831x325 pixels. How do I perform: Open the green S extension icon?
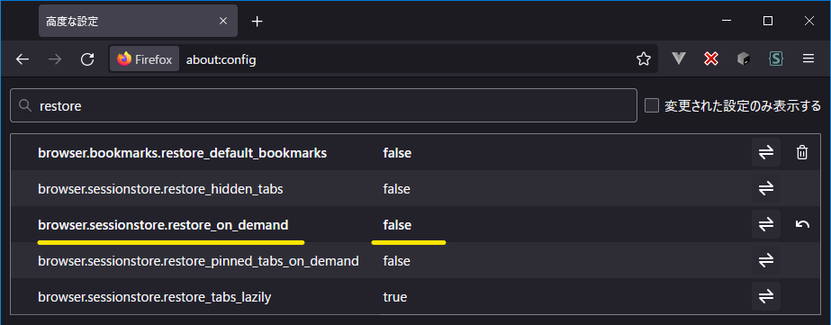click(776, 59)
